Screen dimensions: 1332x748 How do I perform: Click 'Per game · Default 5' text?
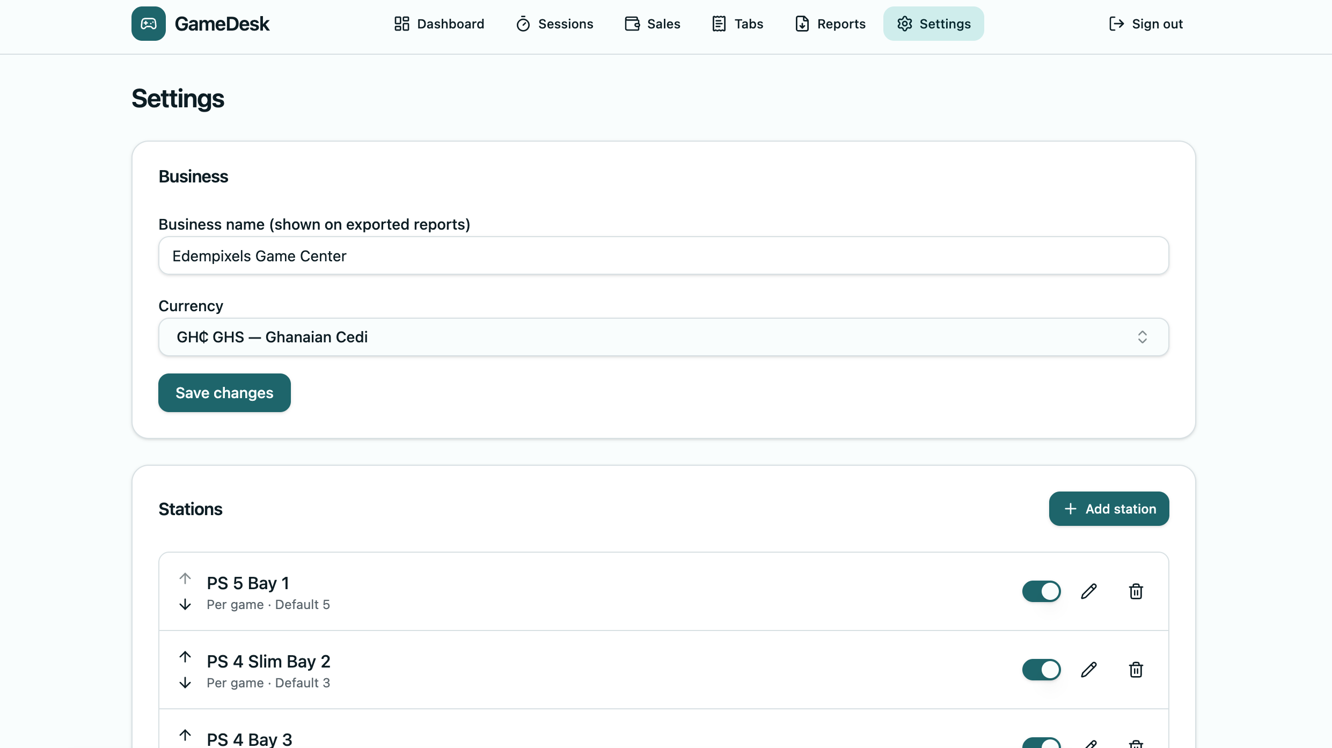click(268, 605)
